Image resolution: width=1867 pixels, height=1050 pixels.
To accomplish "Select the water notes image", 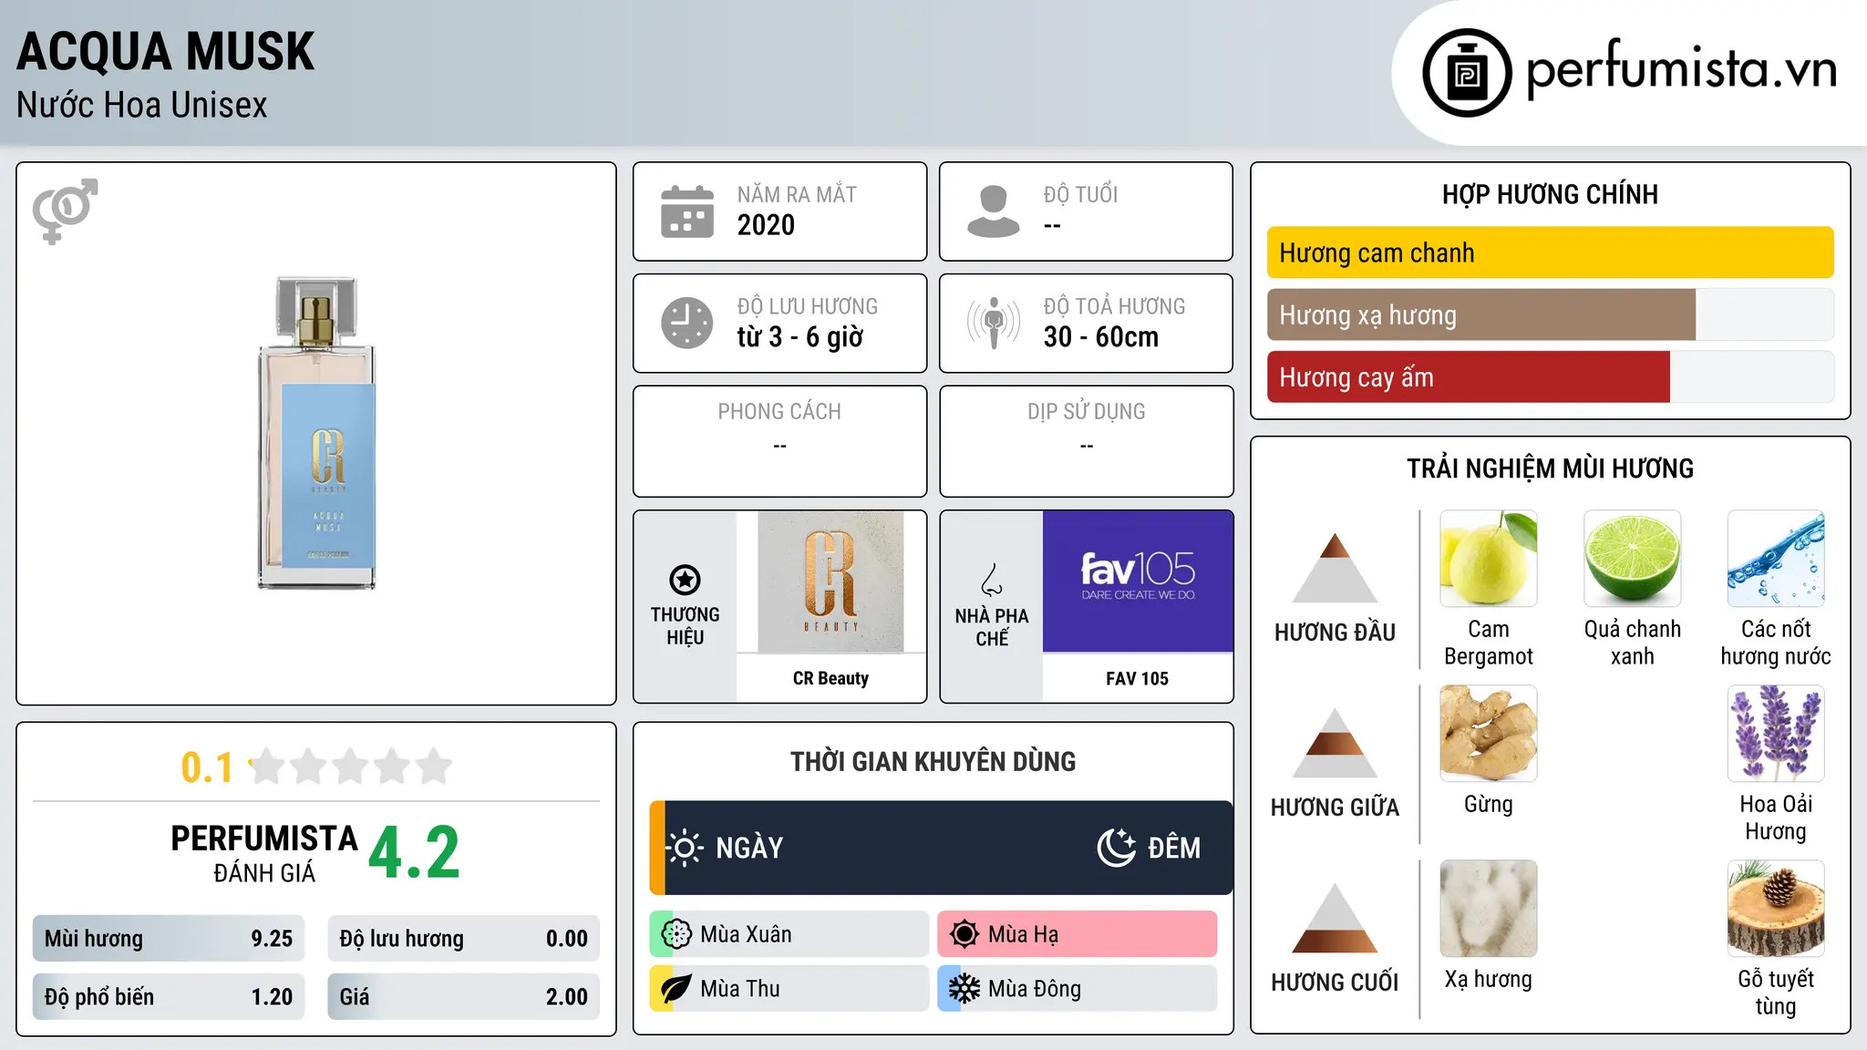I will [x=1776, y=559].
